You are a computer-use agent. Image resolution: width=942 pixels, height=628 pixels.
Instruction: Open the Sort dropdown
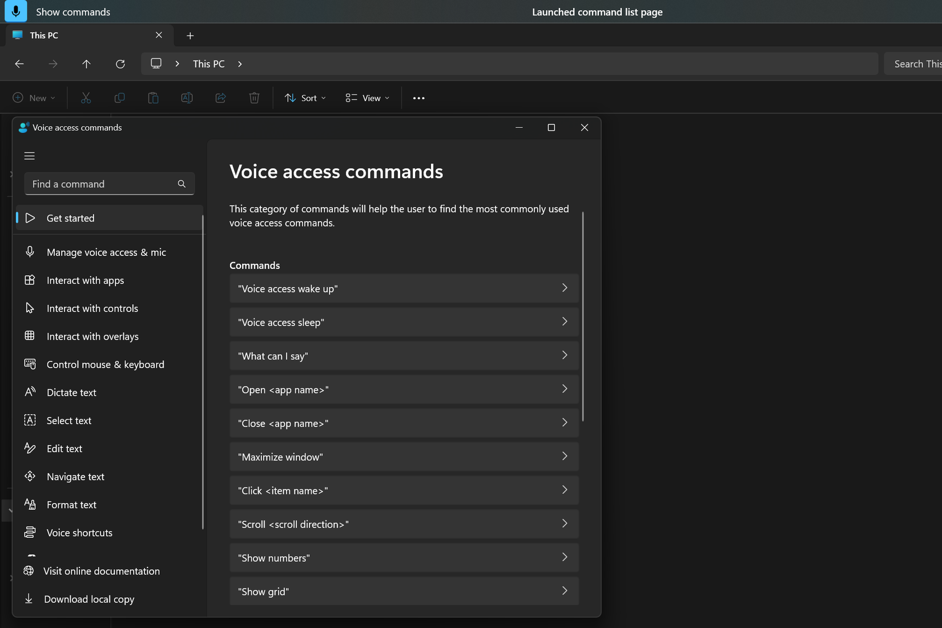pyautogui.click(x=305, y=98)
